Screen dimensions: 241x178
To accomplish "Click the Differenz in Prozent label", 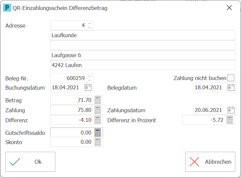I will pos(132,120).
